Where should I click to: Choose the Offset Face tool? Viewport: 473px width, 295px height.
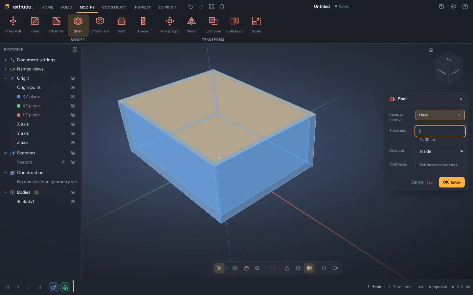pos(100,25)
